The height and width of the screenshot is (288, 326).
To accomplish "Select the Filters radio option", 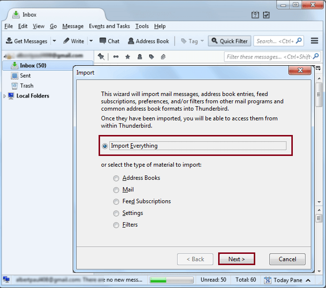I will (116, 225).
